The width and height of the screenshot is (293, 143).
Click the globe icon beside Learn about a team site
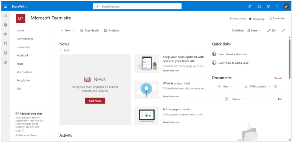pos(214,54)
